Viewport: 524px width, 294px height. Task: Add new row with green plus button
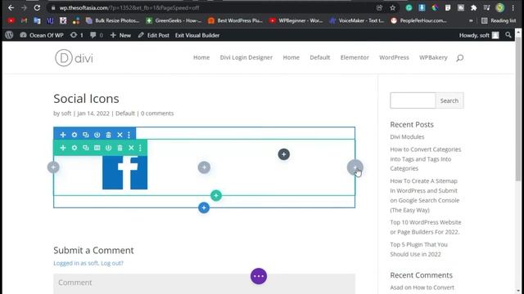(216, 196)
